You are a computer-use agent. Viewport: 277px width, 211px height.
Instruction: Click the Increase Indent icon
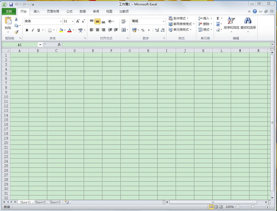(x=116, y=30)
